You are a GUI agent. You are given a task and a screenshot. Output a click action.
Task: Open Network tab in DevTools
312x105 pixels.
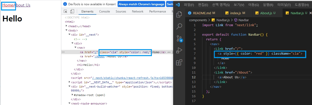pyautogui.click(x=138, y=11)
